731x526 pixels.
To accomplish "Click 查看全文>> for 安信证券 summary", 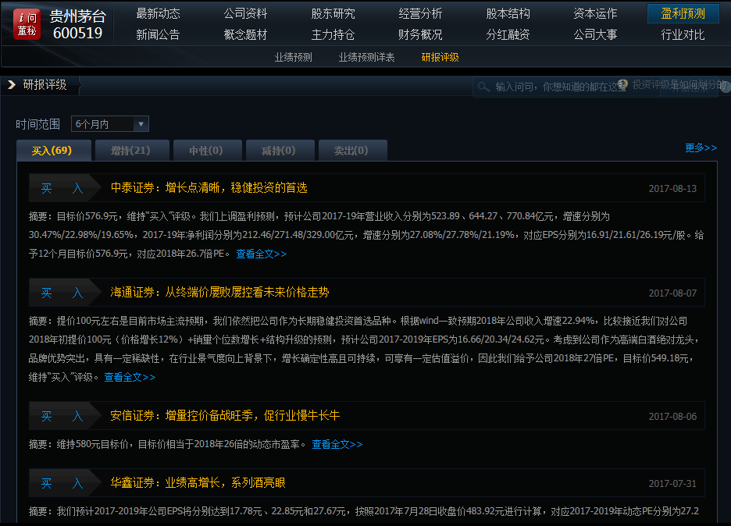I will (x=337, y=444).
